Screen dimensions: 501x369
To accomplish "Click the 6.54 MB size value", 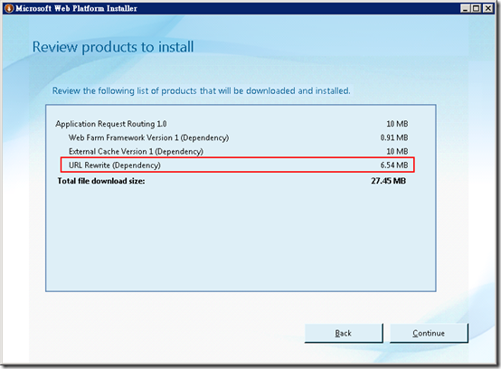I will coord(394,166).
